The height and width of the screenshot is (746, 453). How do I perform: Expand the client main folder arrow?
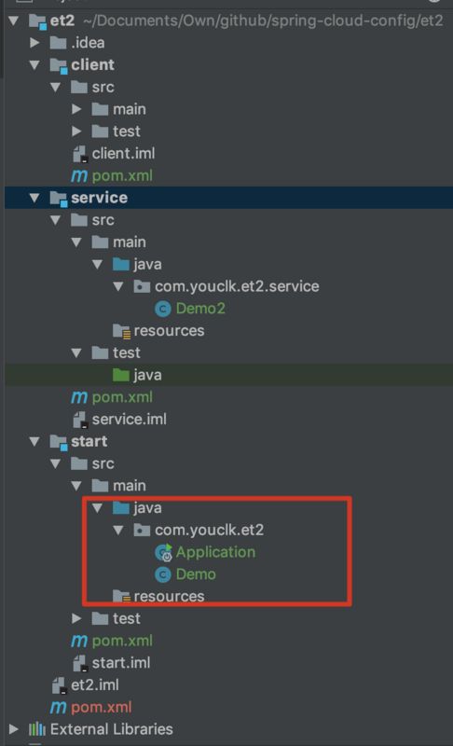[x=76, y=109]
